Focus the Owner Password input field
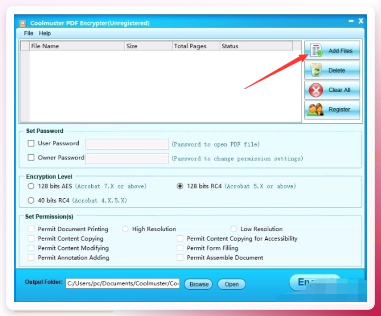Image resolution: width=381 pixels, height=316 pixels. [127, 158]
